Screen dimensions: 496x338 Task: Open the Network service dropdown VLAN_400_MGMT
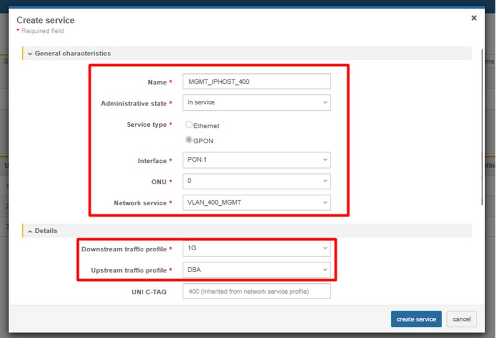[x=256, y=203]
